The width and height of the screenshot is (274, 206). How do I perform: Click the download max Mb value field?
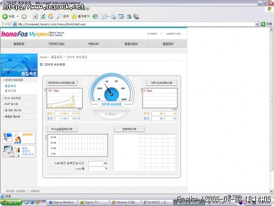pyautogui.click(x=61, y=114)
